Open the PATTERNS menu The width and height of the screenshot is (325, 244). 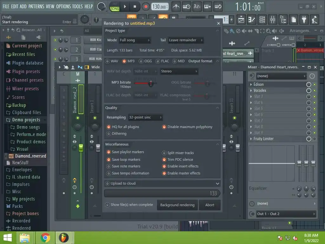[x=36, y=6]
